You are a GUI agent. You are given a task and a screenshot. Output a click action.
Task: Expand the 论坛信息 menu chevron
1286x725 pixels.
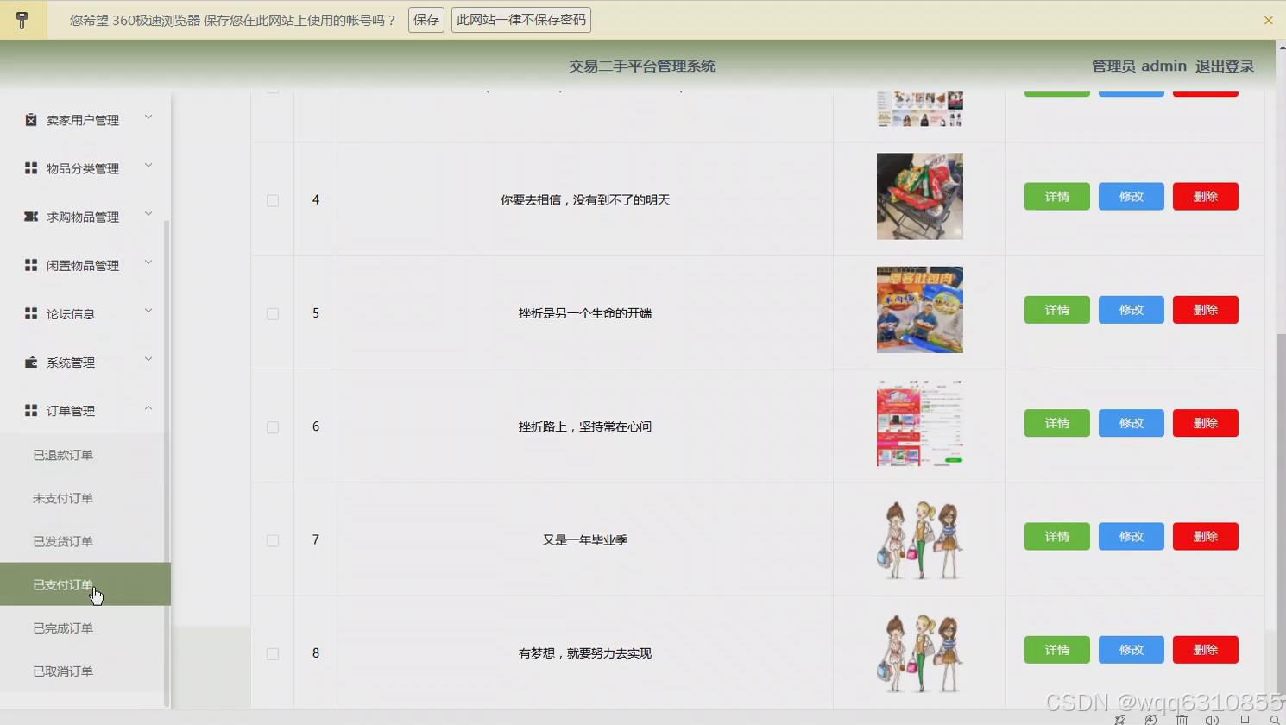[x=148, y=310]
